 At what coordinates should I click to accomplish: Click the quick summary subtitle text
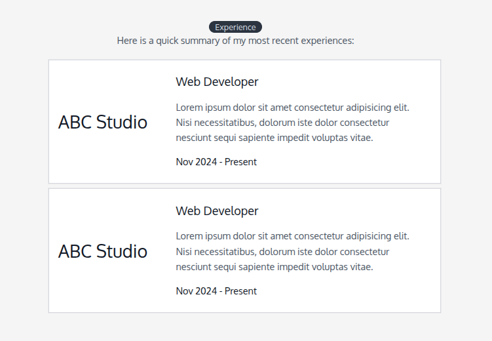pyautogui.click(x=235, y=41)
